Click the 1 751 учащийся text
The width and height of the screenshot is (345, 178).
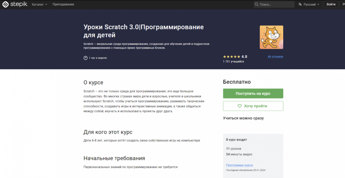tap(233, 61)
